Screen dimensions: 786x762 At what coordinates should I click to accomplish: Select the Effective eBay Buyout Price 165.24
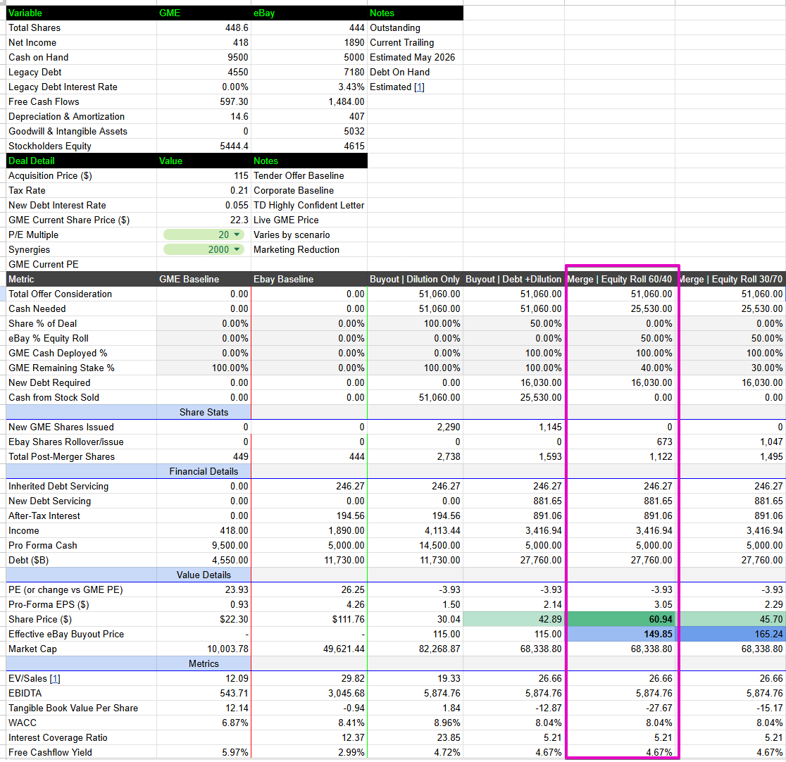[x=730, y=634]
